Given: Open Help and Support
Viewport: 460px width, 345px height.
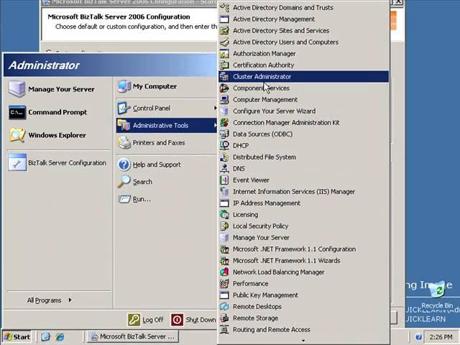Looking at the screenshot, I should coord(166,165).
